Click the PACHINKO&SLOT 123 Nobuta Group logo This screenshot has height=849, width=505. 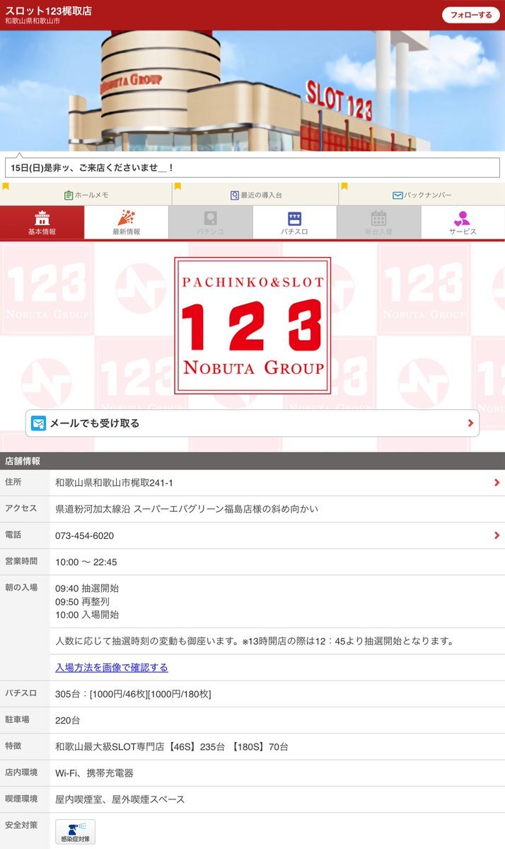point(253,326)
